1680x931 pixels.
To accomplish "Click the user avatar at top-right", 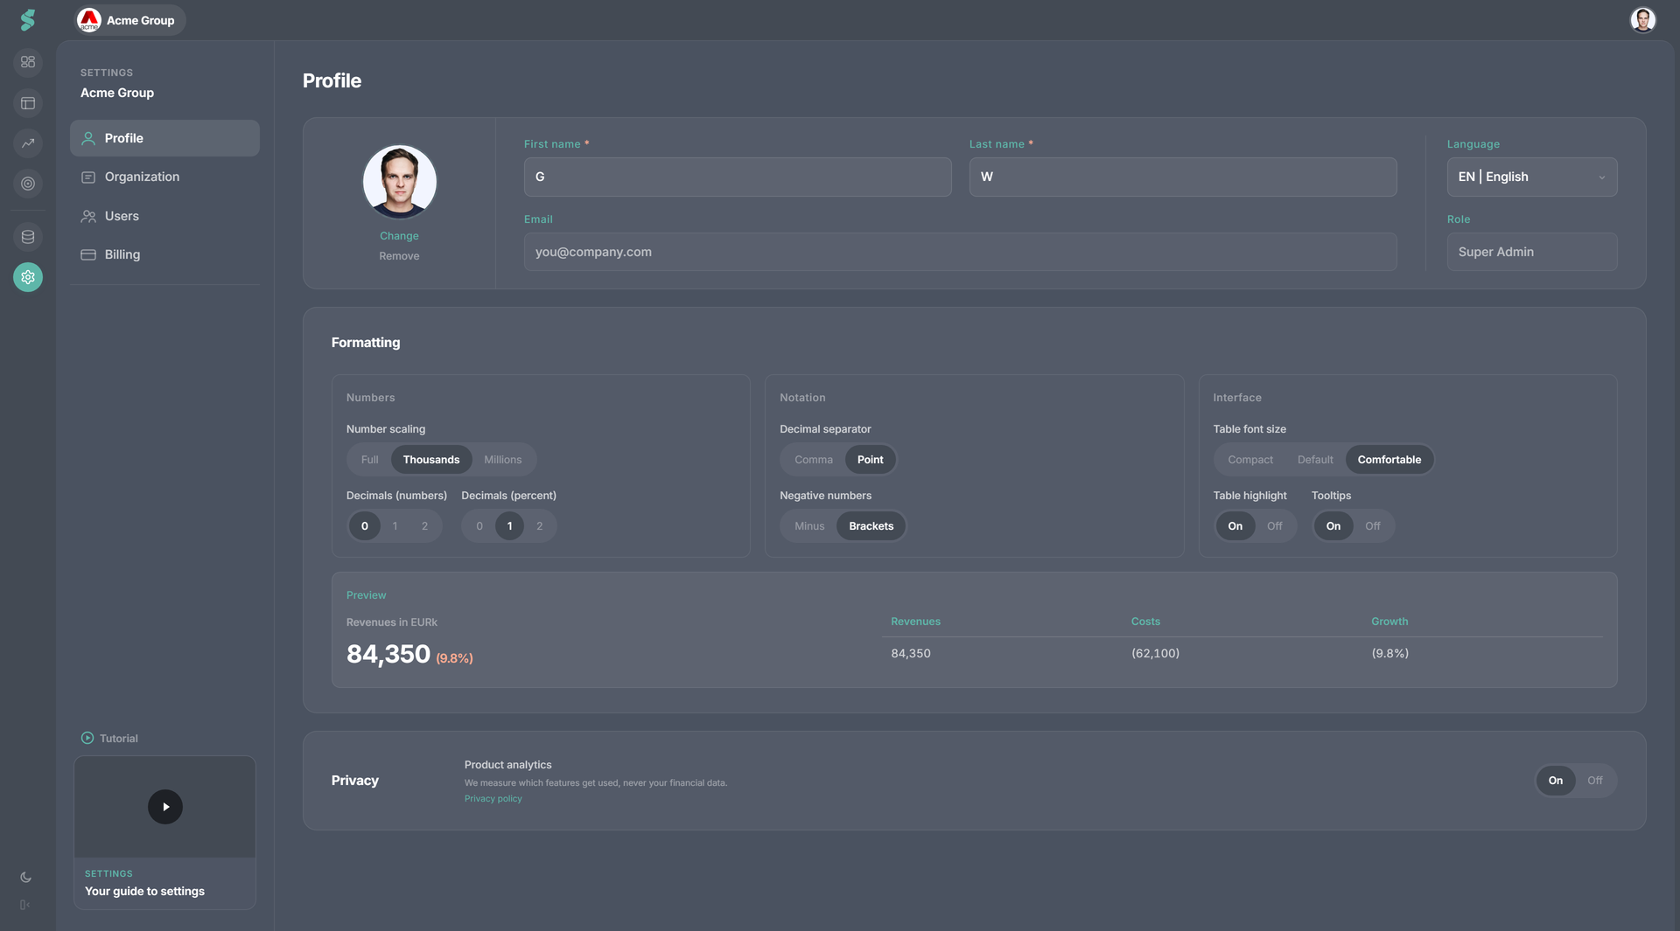I will click(1643, 20).
